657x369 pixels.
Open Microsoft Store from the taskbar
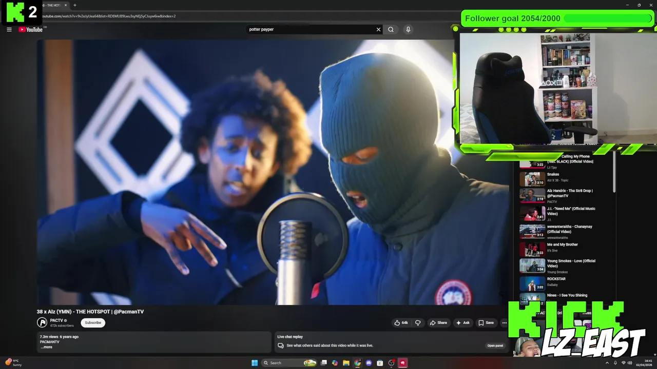(380, 363)
